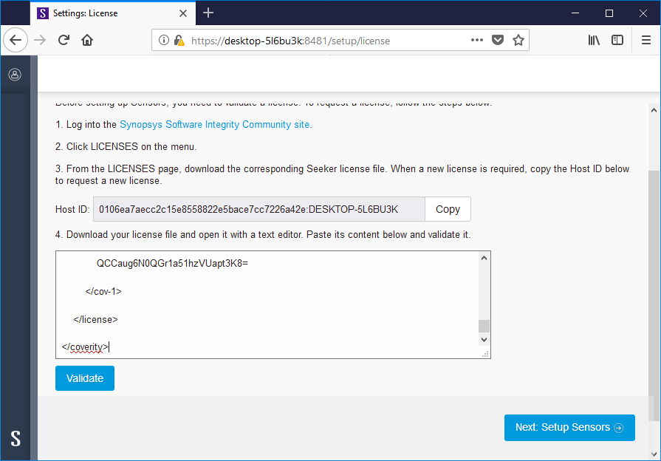Navigate back using the back arrow
The width and height of the screenshot is (661, 461).
(x=16, y=40)
